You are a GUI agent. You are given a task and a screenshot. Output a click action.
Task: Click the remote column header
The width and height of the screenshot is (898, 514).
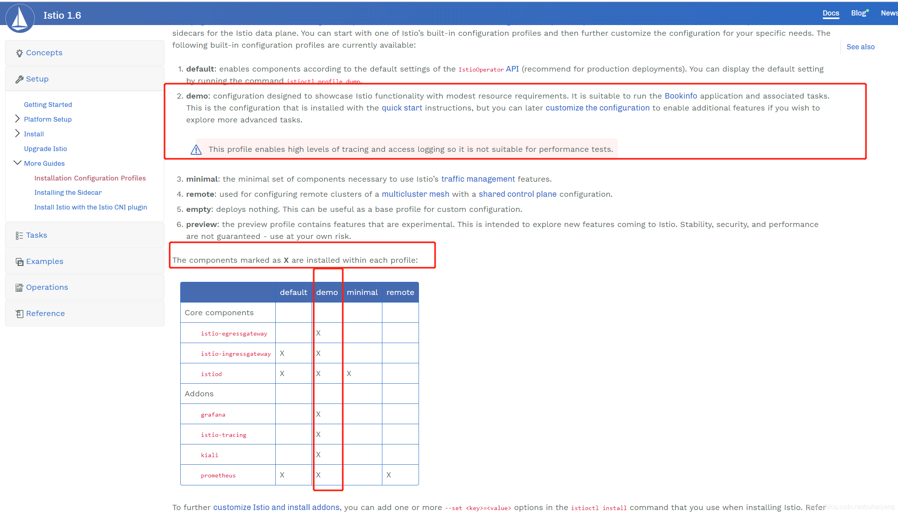click(400, 292)
